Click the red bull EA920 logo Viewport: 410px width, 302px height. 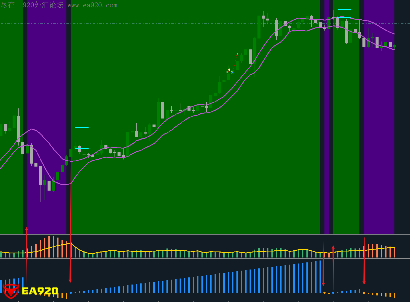(11, 291)
